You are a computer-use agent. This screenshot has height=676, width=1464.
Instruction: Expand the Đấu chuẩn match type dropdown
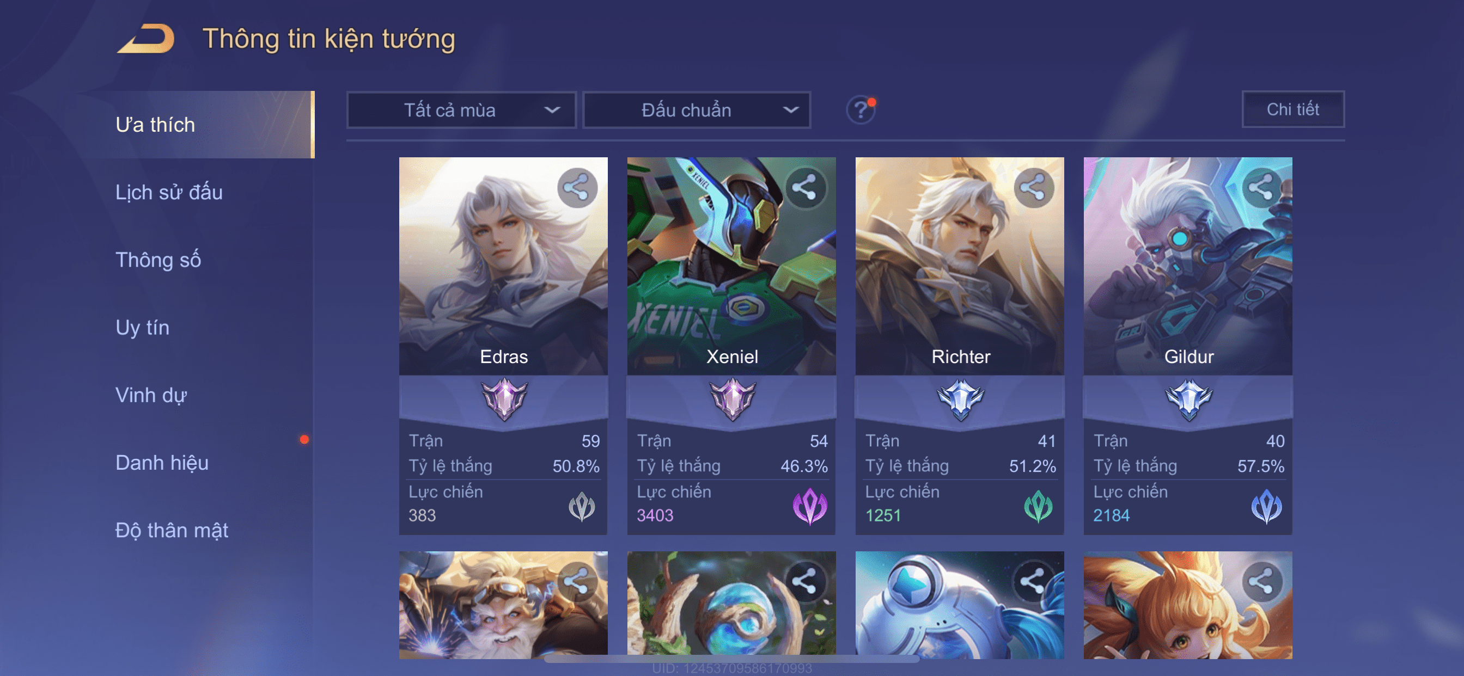[697, 110]
